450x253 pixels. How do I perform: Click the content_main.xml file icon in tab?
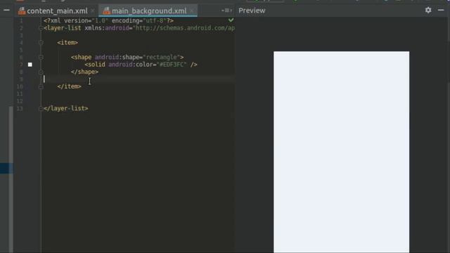[22, 11]
